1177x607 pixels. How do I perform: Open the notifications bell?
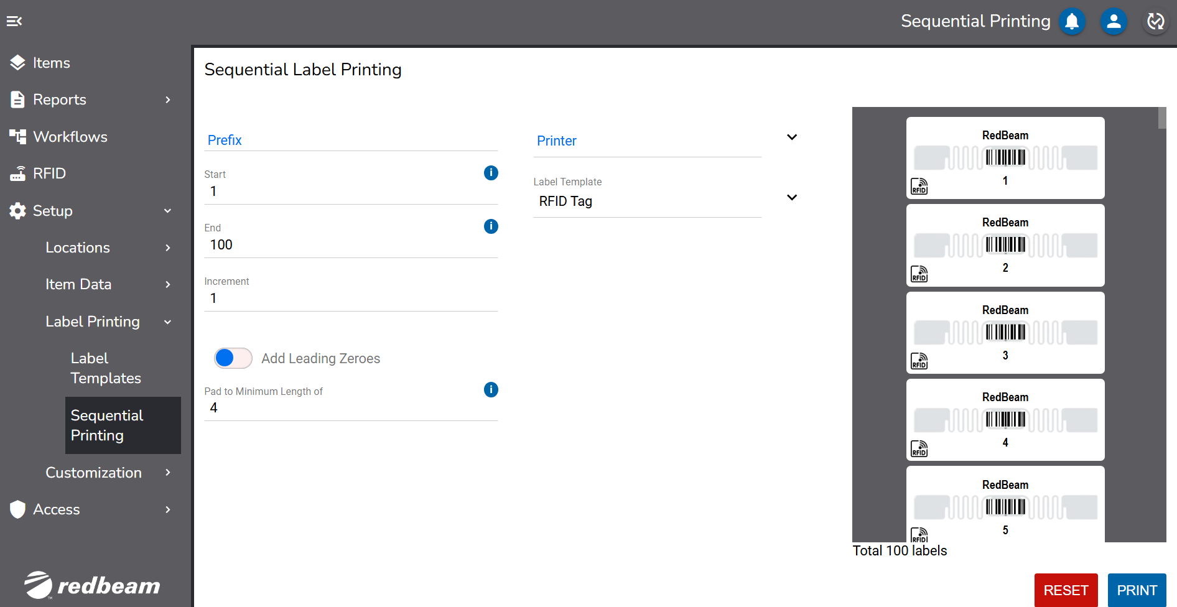[1072, 22]
